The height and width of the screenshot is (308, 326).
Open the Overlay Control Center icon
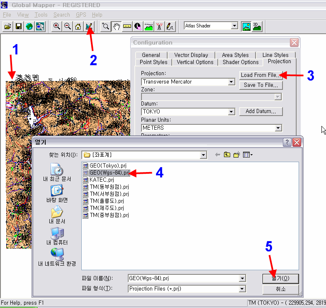pos(40,27)
